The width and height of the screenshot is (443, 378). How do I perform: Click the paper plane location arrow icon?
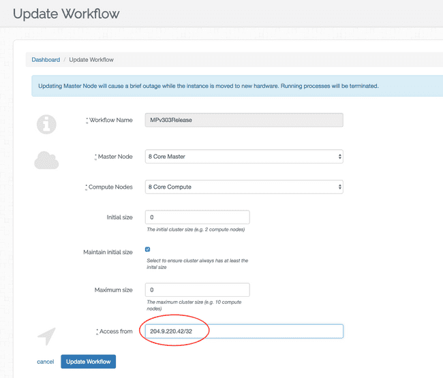point(46,336)
